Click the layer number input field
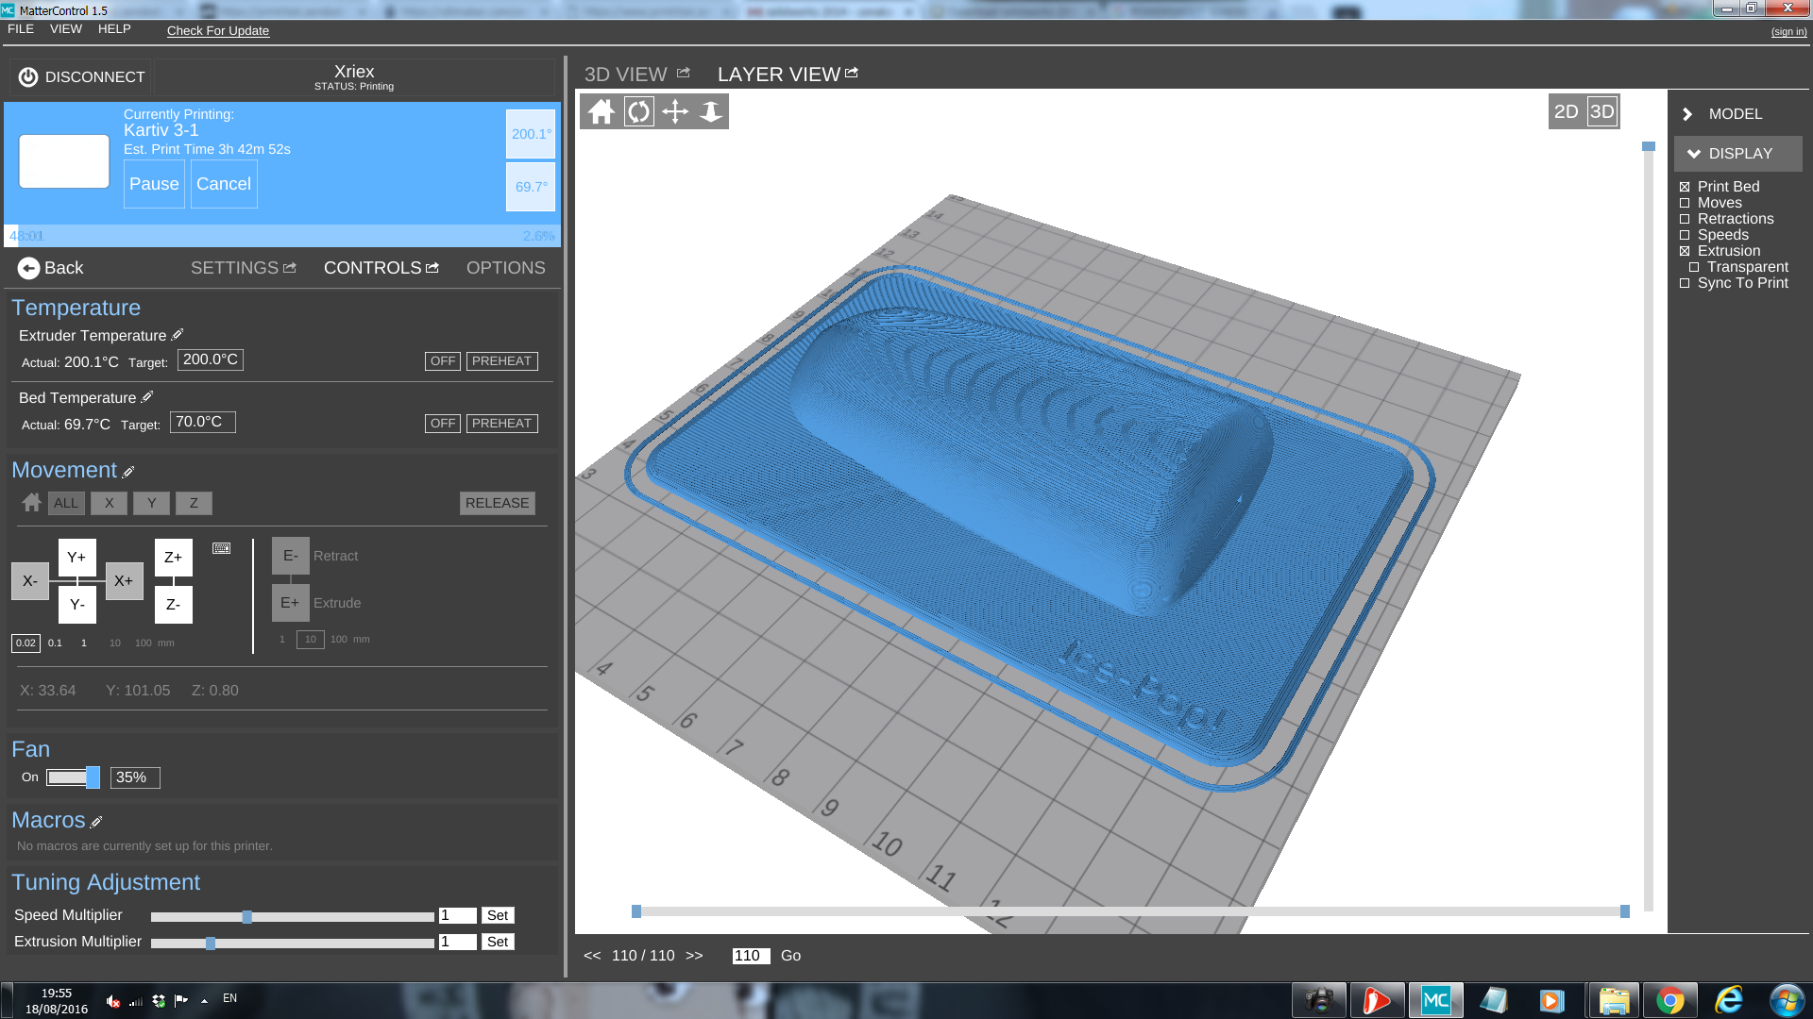The image size is (1813, 1019). 751,956
